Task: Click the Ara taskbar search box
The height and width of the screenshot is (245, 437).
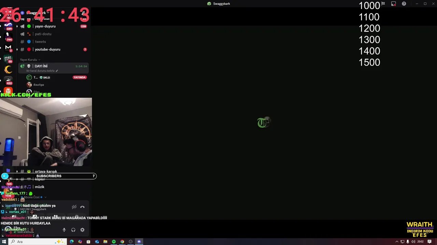Action: pos(38,242)
